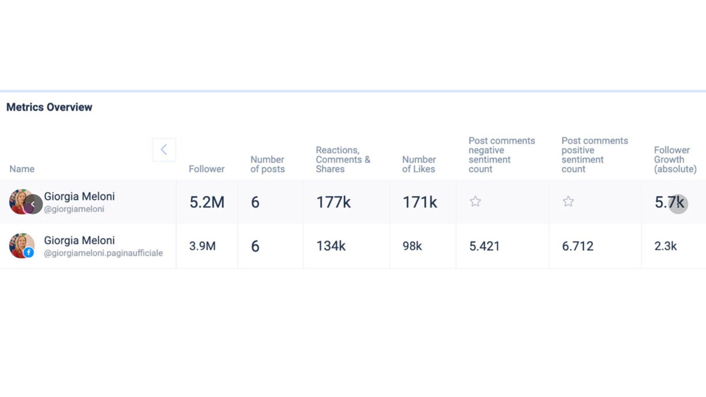Click the star in Instagram positive sentiment cell
Screen dimensions: 706x397
tap(568, 202)
